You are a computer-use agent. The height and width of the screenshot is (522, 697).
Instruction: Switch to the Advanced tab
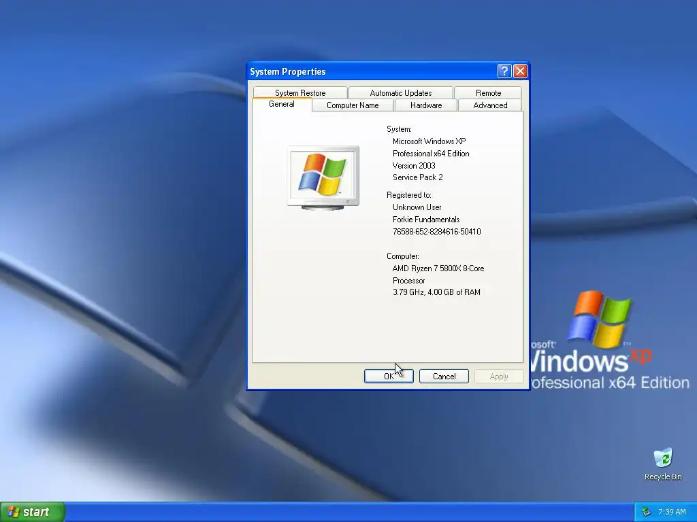tap(490, 105)
